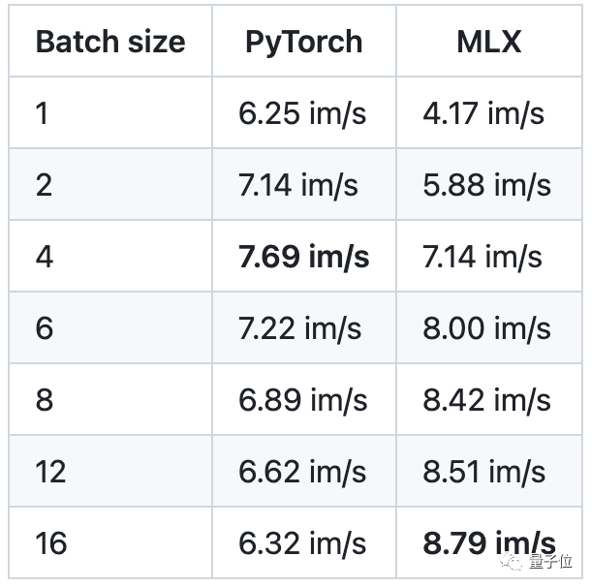Select the Batch size column header
The height and width of the screenshot is (587, 591).
point(109,42)
